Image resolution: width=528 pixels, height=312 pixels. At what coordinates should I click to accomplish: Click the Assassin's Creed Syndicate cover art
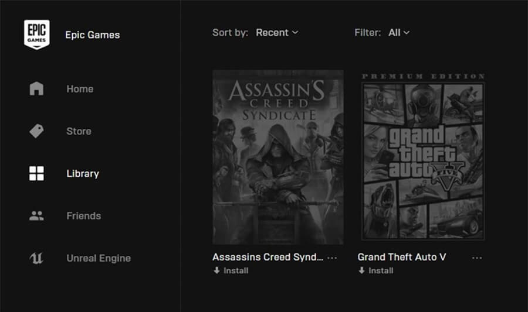(x=278, y=157)
